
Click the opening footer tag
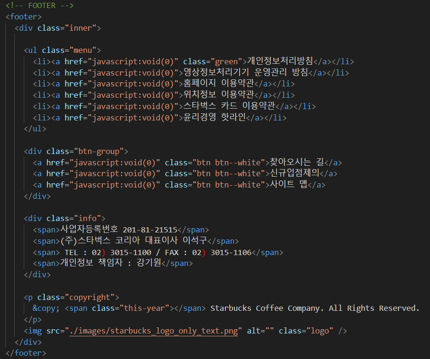coord(24,17)
